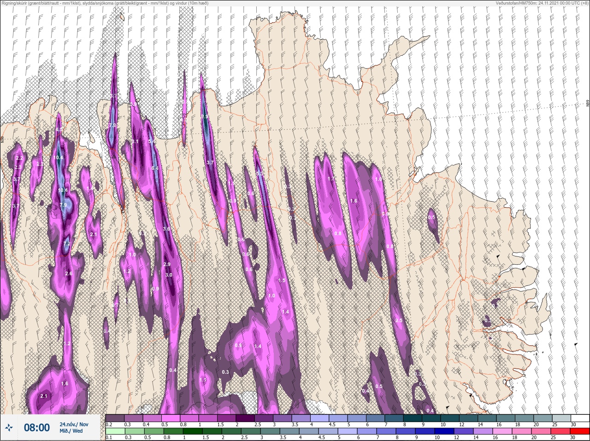The width and height of the screenshot is (590, 441).
Task: Click the 2.6 precipitation value on the map
Action: [x=69, y=273]
